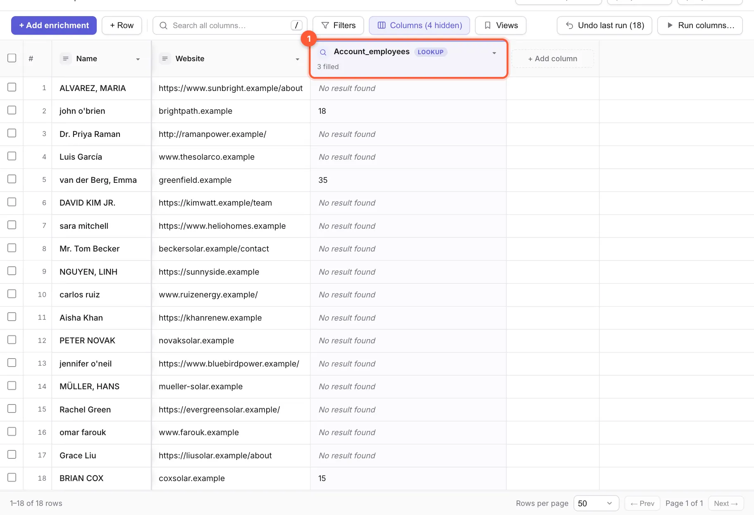The height and width of the screenshot is (515, 754).
Task: Click the play icon on Run columns
Action: click(x=670, y=26)
